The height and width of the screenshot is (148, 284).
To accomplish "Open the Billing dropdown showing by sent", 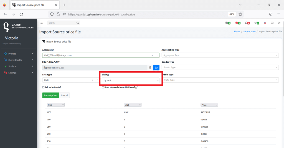I will tap(131, 80).
